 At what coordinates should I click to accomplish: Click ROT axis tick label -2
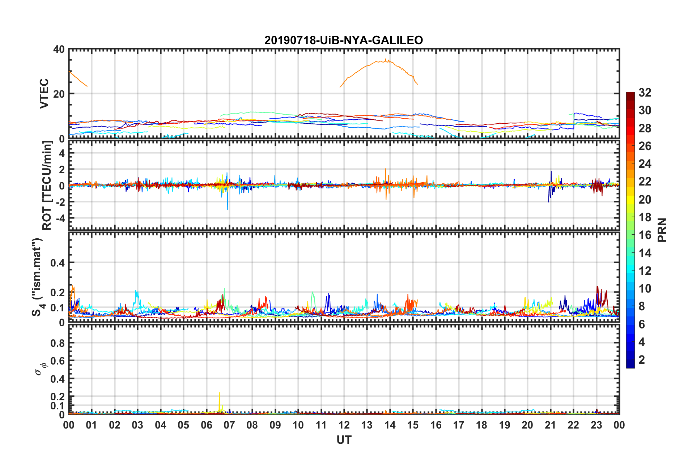click(x=60, y=202)
